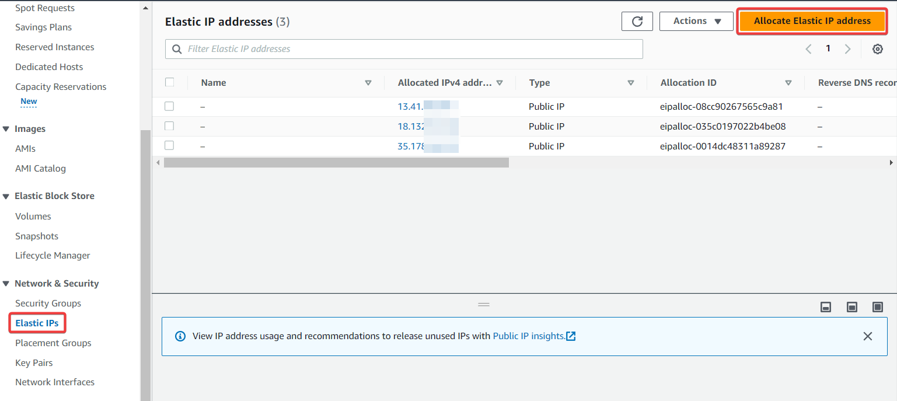Open Public IP insights link
The width and height of the screenshot is (897, 401).
click(x=534, y=336)
